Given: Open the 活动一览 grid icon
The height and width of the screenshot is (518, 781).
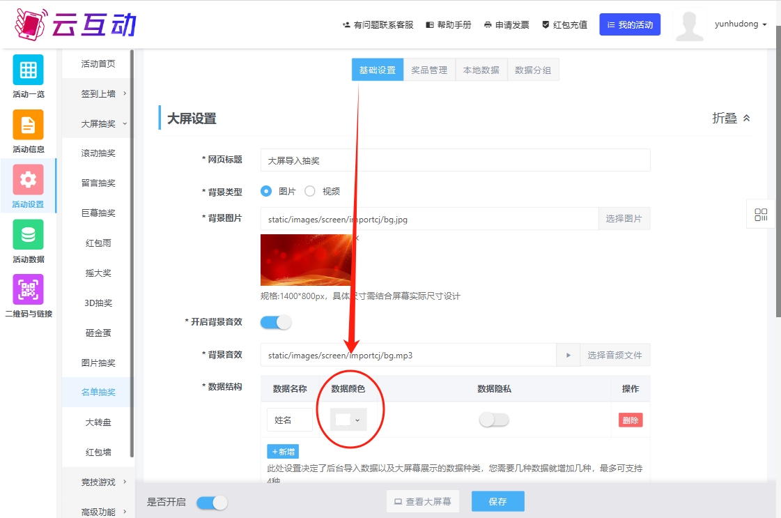Looking at the screenshot, I should pyautogui.click(x=28, y=70).
